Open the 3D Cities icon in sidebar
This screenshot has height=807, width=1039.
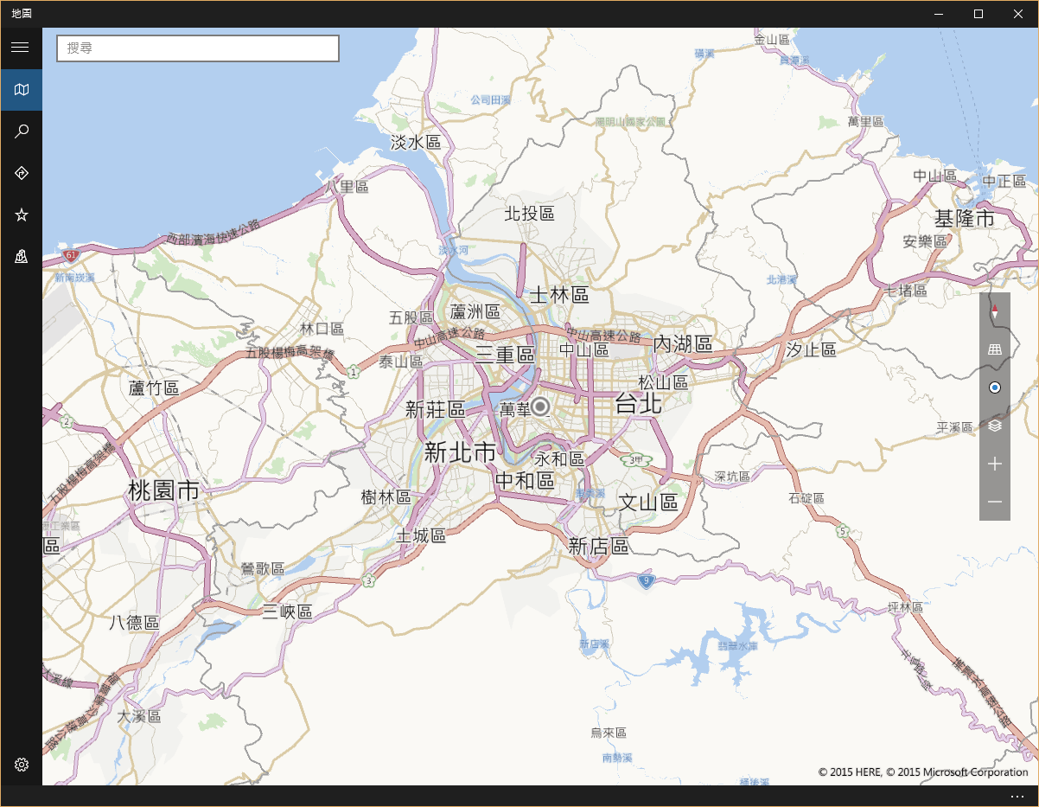click(21, 256)
